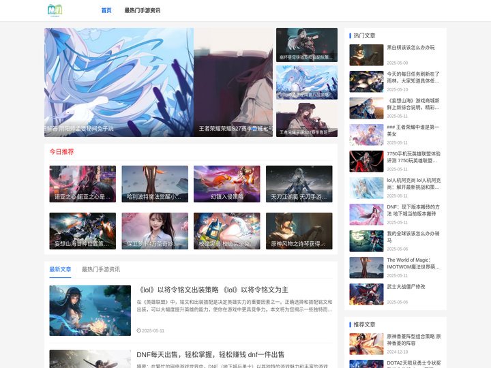Open the thumbnail for 武士大战僵尸修改

pos(366,294)
